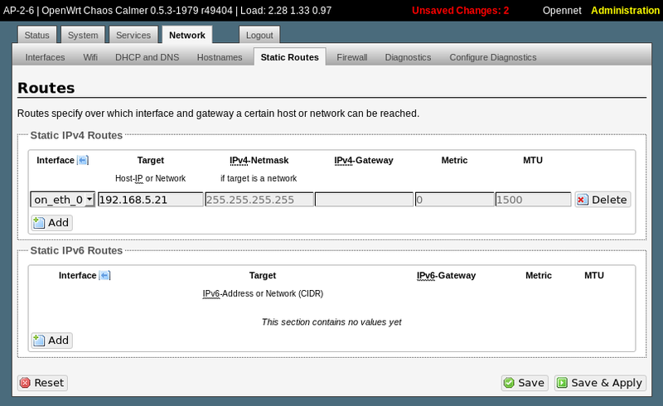Viewport: 663px width, 406px height.
Task: Click 'Host-IP or Network' hint text
Action: (x=151, y=178)
